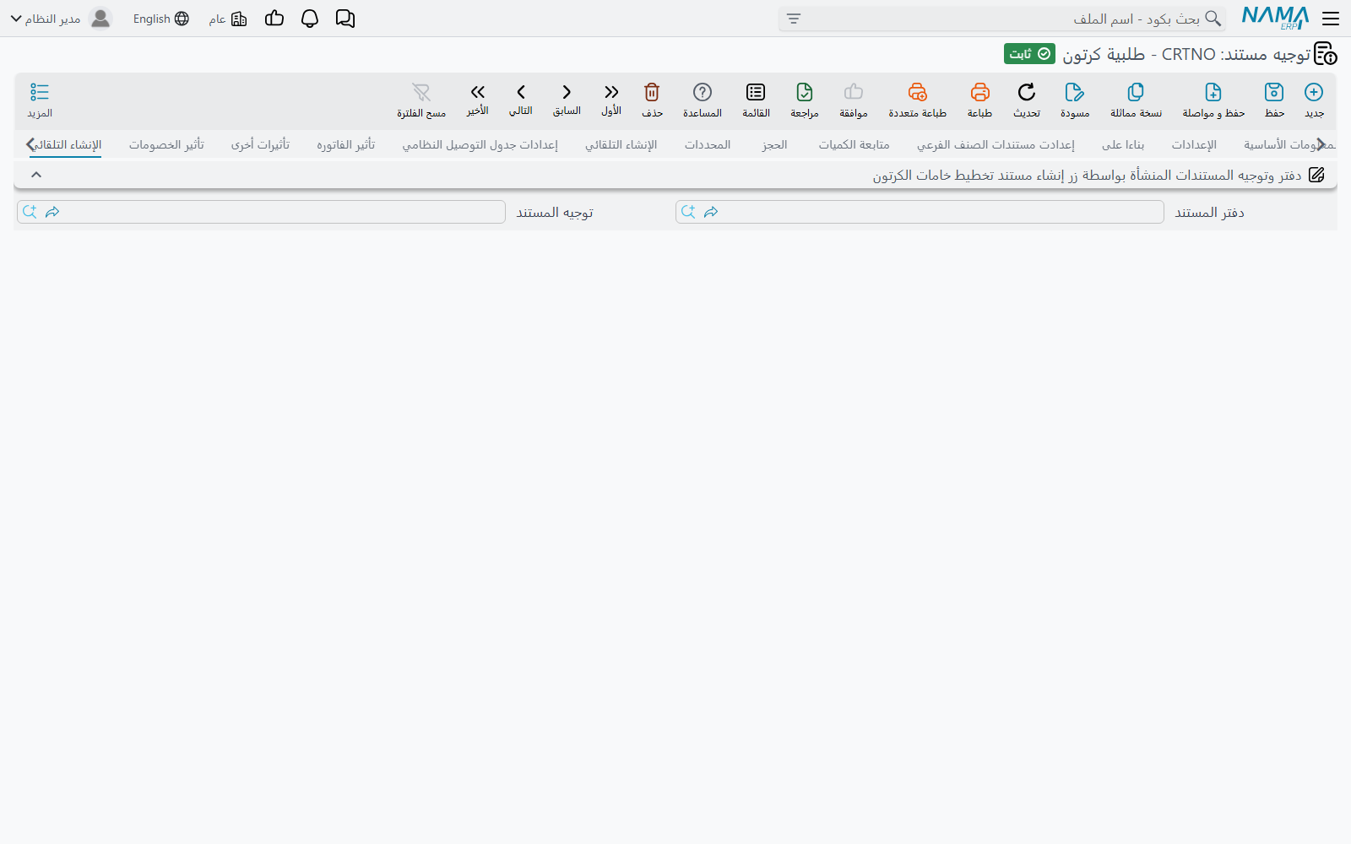Go to next record (التالي)

click(521, 100)
